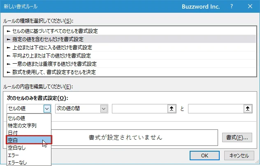Image resolution: width=260 pixels, height=166 pixels.
Task: Choose 空白なし in the dropdown list
Action: (29, 148)
